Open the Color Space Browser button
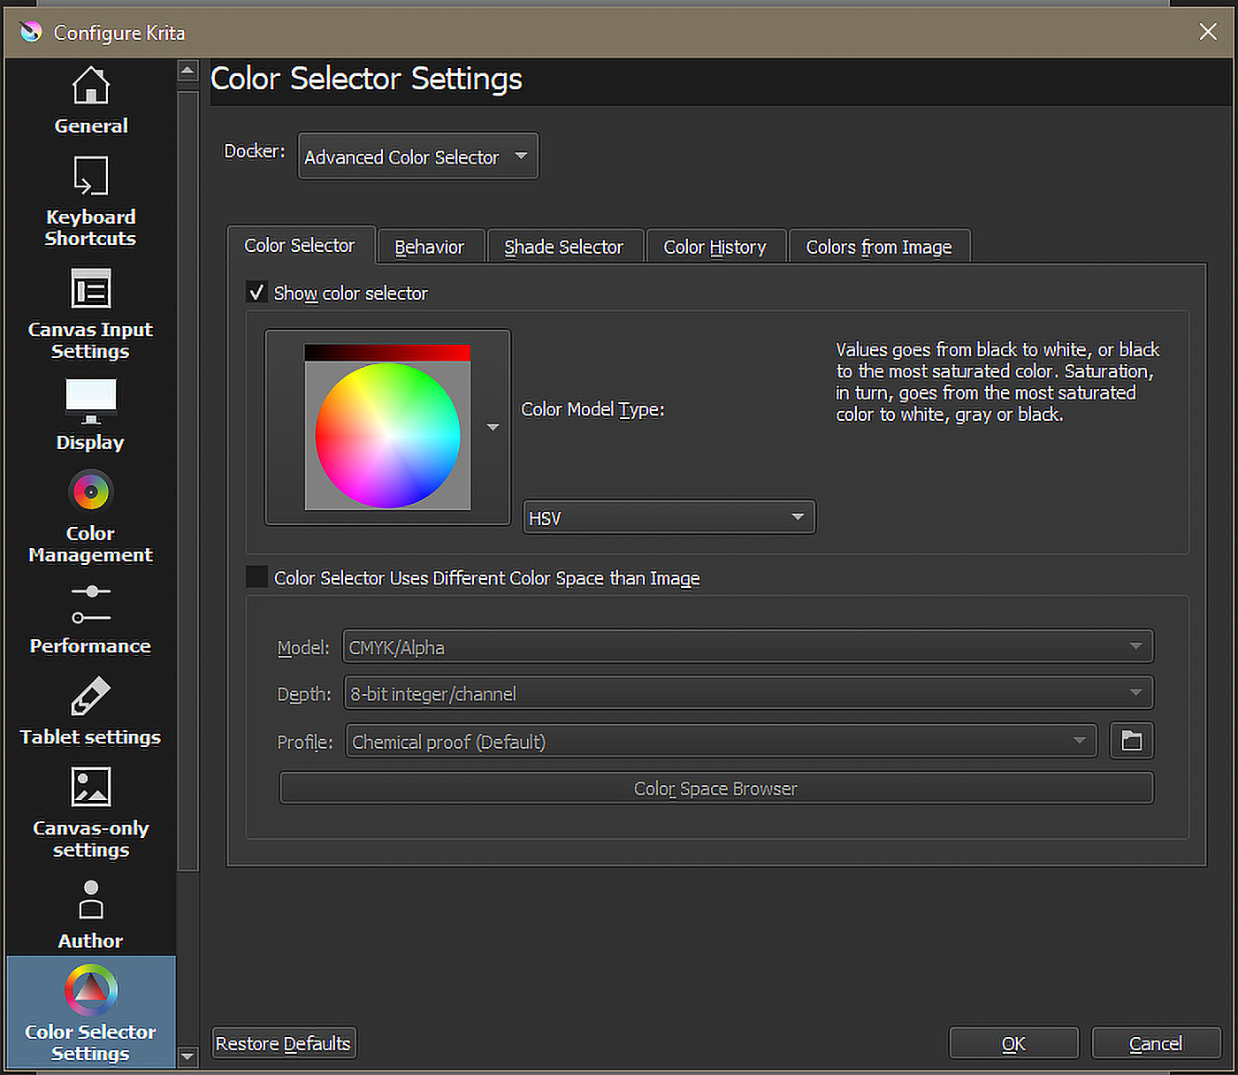 tap(716, 788)
